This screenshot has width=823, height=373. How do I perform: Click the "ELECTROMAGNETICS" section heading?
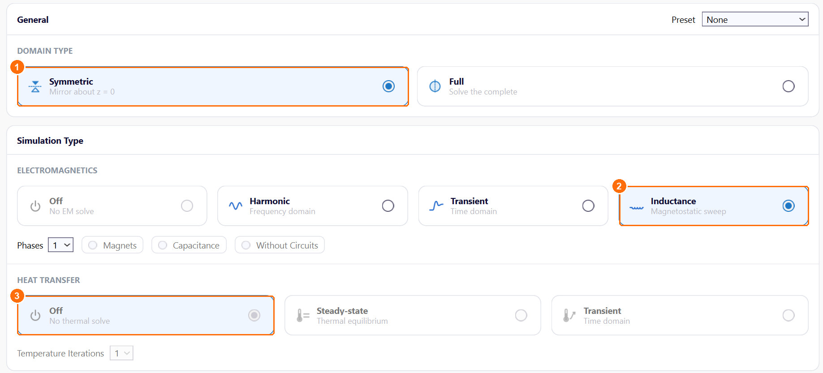pos(57,170)
